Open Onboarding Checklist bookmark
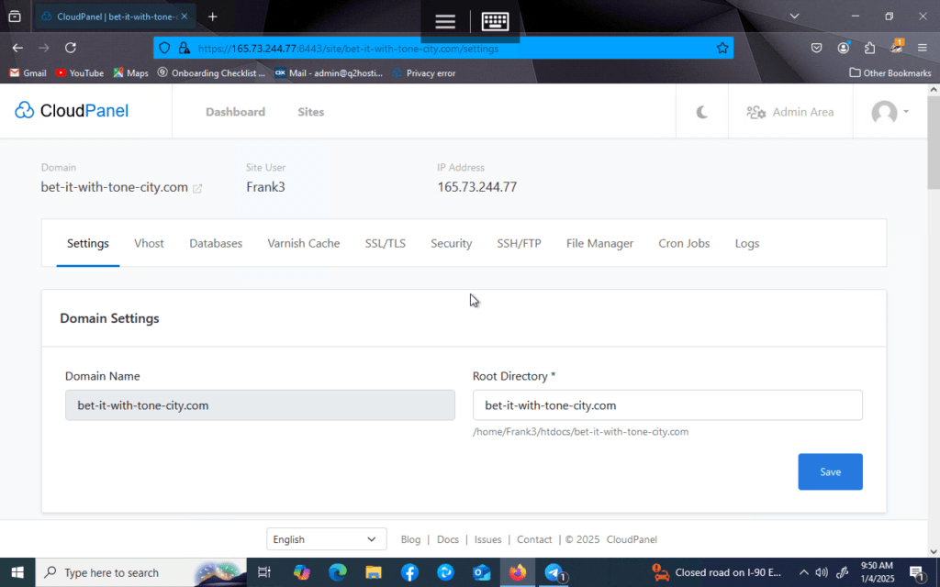Screen dimensions: 940x587 point(211,73)
